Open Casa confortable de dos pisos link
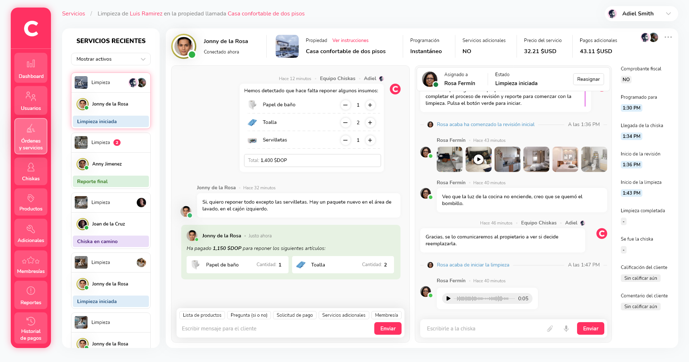This screenshot has height=362, width=689. click(x=266, y=14)
